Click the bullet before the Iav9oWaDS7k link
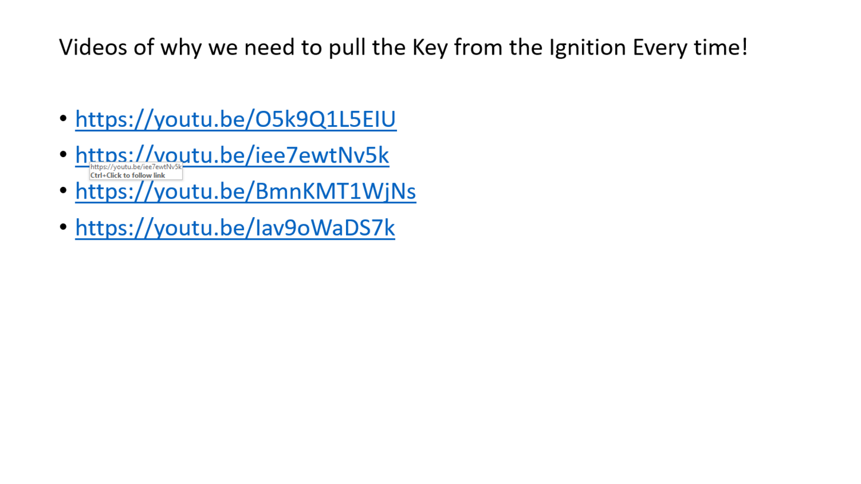The width and height of the screenshot is (861, 484). pos(63,227)
